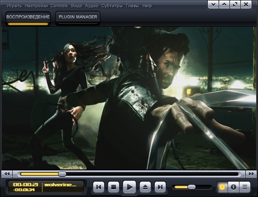Viewport: 258px width, 197px height.
Task: Show the media info icon
Action: (234, 187)
